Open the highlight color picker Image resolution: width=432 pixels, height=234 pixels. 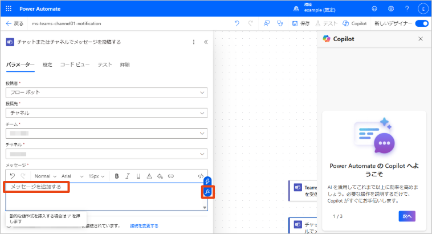coord(160,176)
